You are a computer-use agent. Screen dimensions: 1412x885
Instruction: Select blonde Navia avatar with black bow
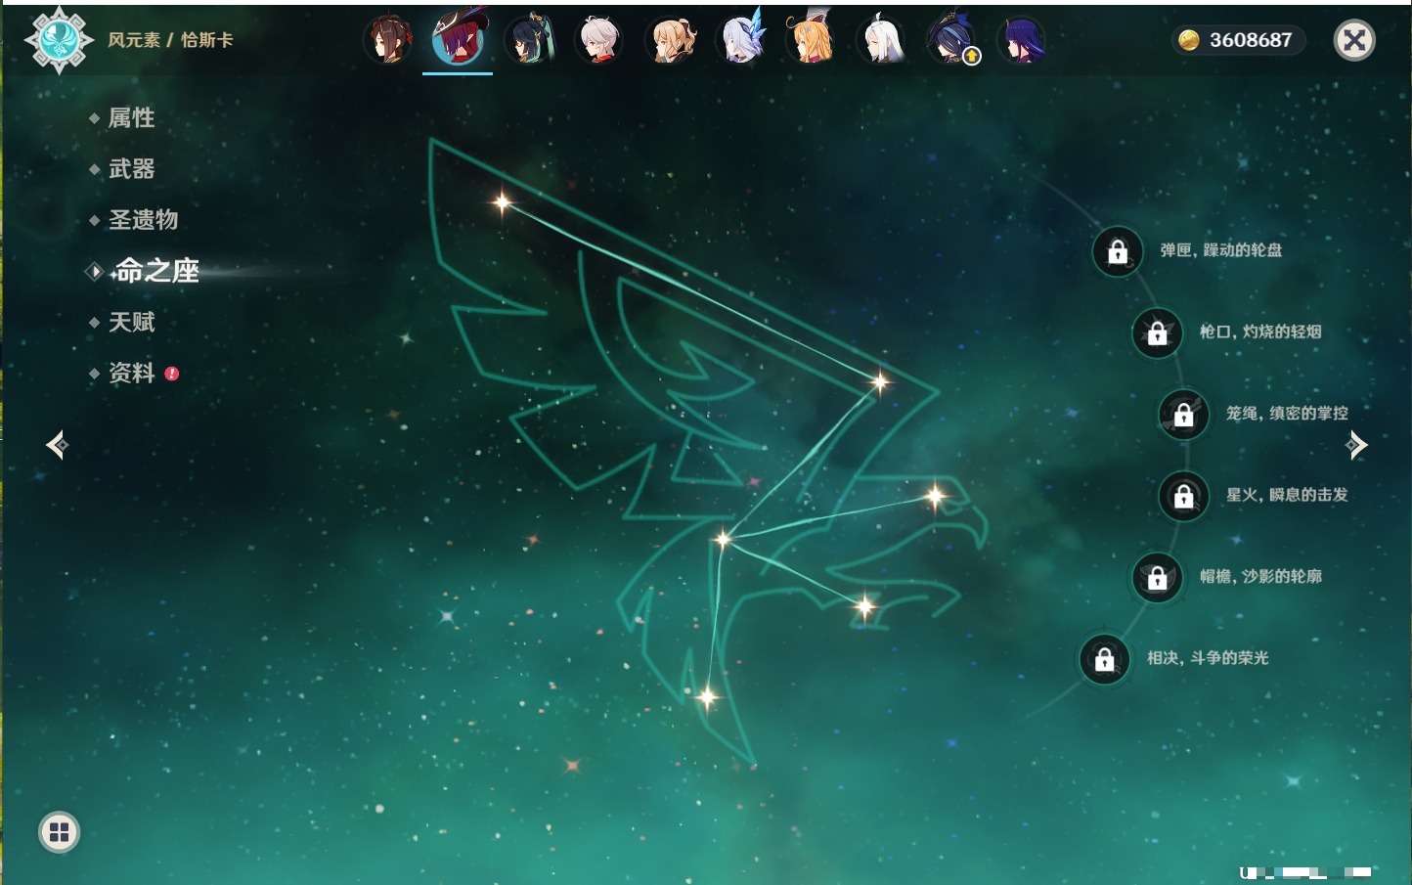(x=671, y=41)
